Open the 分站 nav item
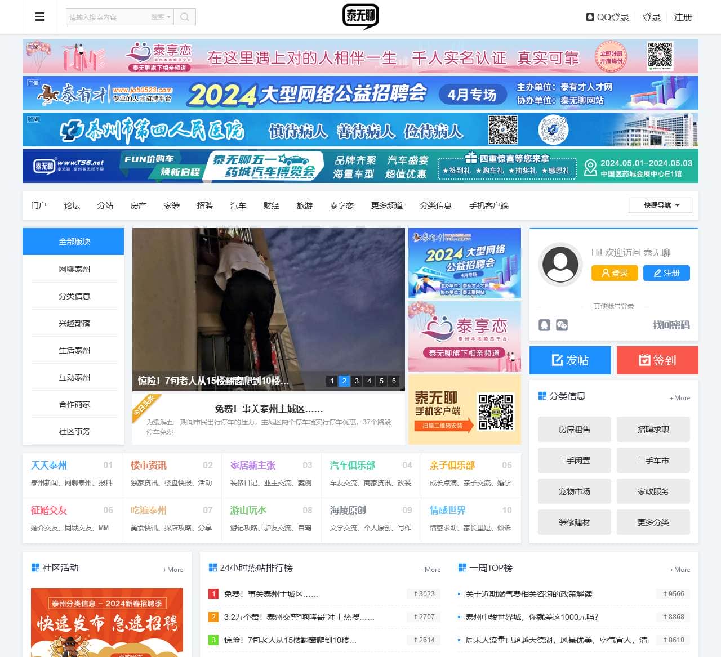Image resolution: width=721 pixels, height=657 pixels. 105,205
